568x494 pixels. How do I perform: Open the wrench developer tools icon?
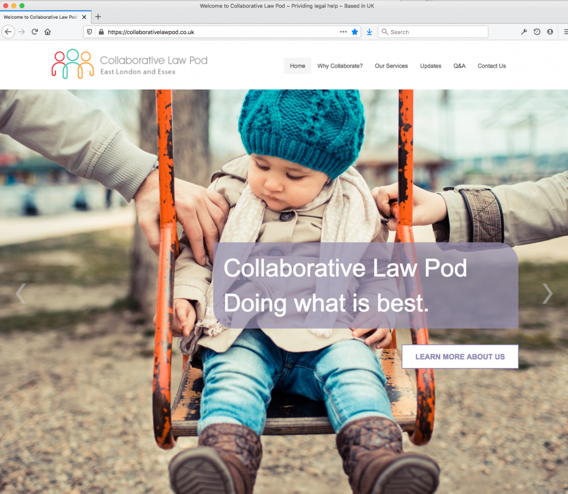524,32
